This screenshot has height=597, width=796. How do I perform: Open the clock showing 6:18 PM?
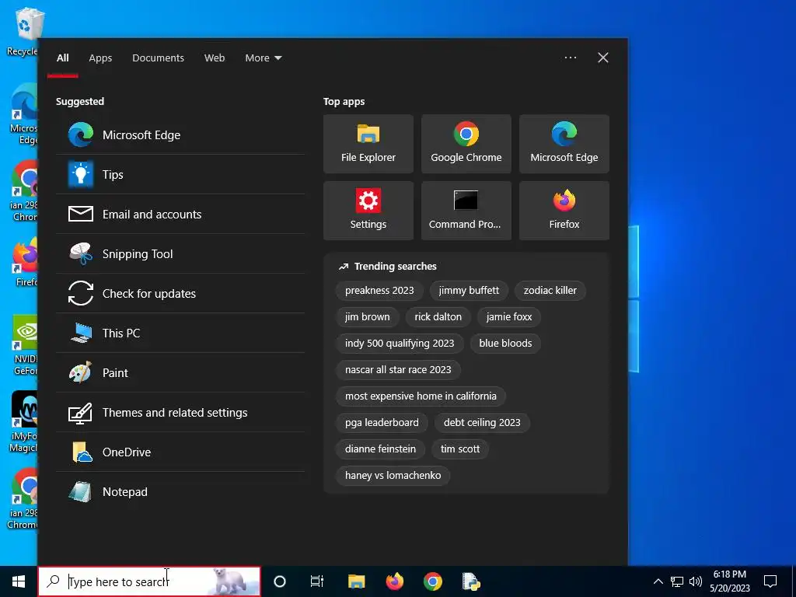click(x=729, y=581)
